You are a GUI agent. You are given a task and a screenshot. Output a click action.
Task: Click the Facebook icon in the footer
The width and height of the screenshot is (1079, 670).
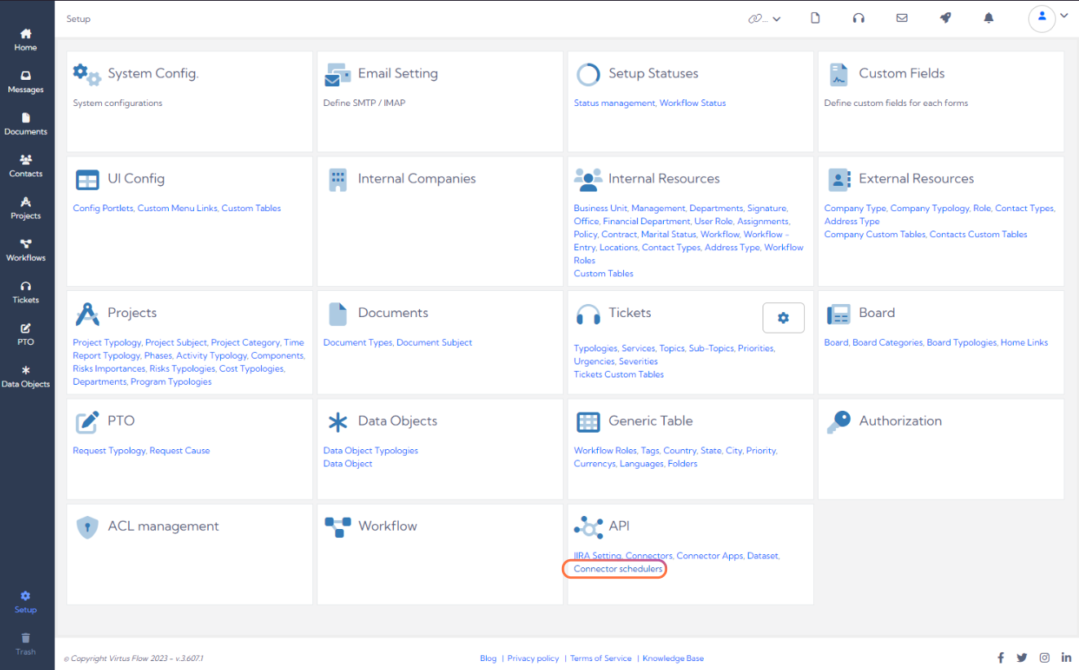point(1001,657)
